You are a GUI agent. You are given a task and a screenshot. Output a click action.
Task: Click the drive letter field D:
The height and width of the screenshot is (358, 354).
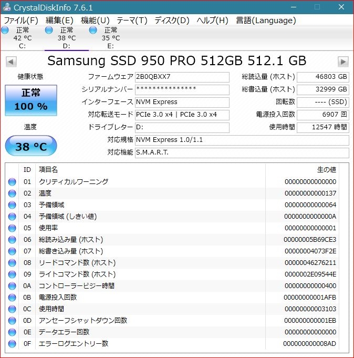(x=182, y=127)
